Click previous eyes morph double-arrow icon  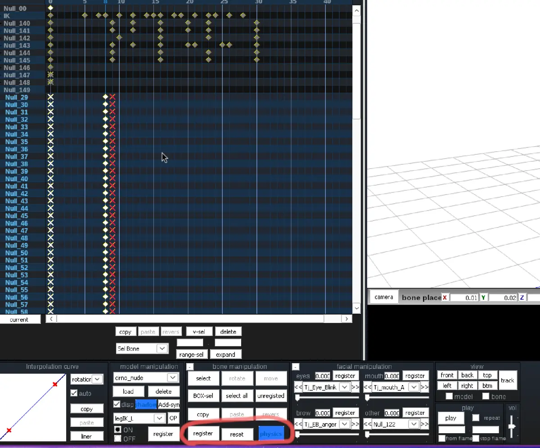point(298,387)
